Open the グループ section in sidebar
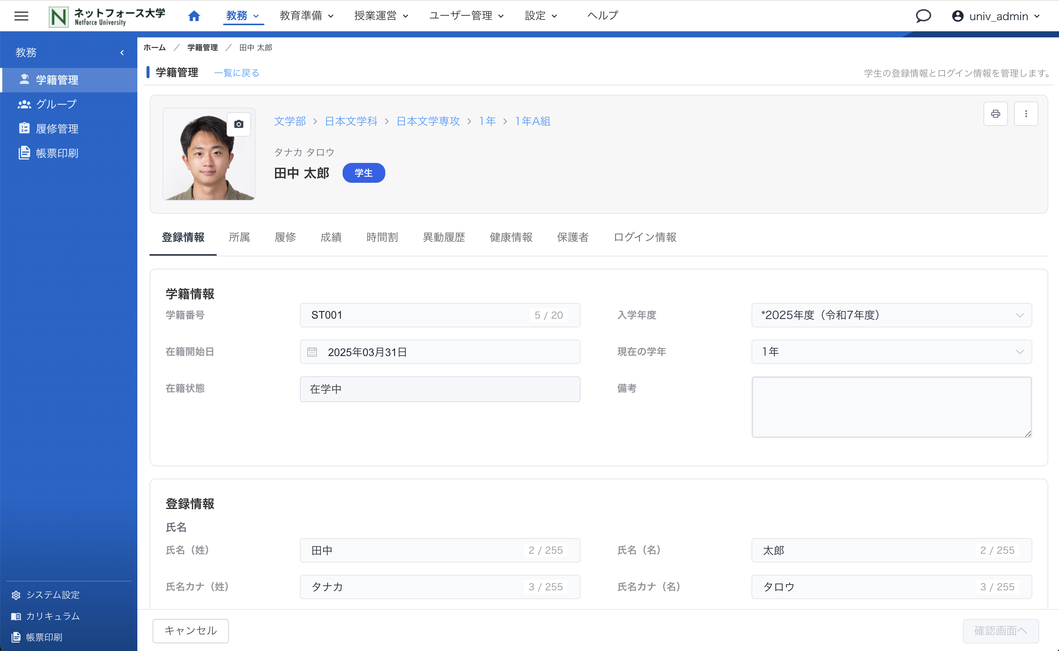This screenshot has width=1059, height=651. coord(55,104)
